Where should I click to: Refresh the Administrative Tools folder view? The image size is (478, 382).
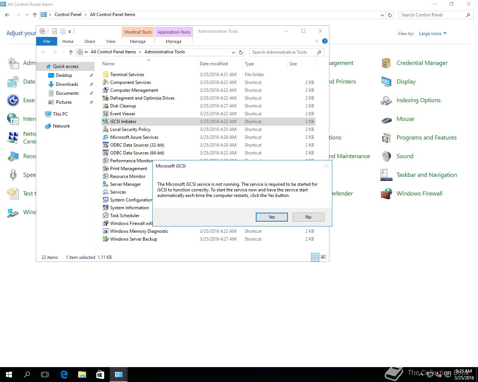click(241, 52)
